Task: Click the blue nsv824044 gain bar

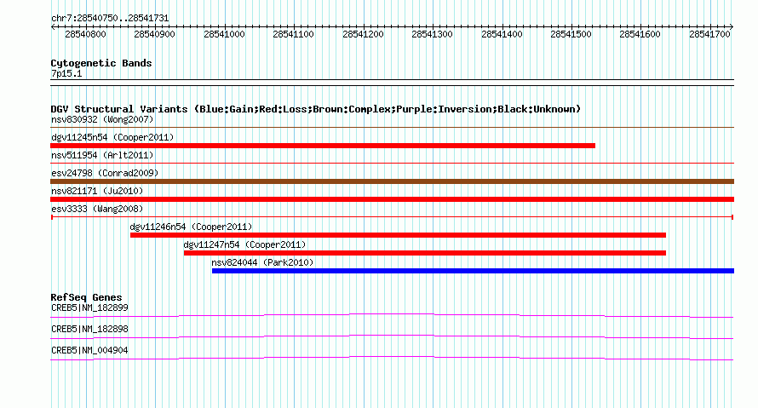Action: (473, 271)
